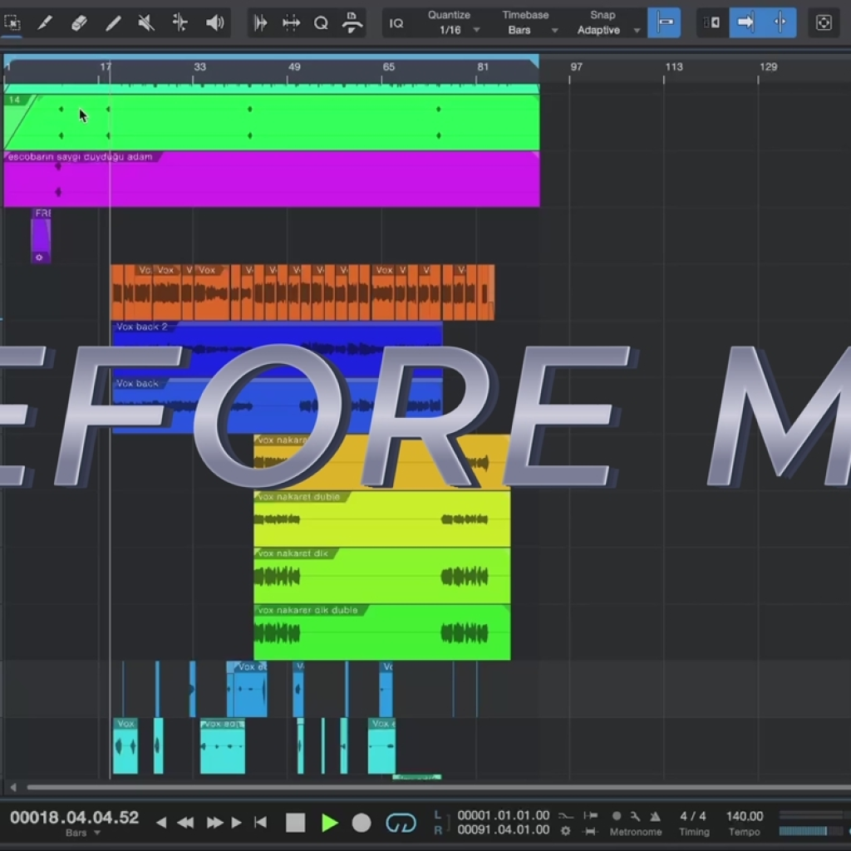
Task: Click the 140.00 tempo value
Action: tap(745, 816)
